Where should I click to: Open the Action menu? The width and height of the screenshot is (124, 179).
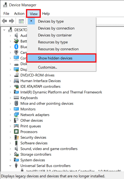click(19, 14)
